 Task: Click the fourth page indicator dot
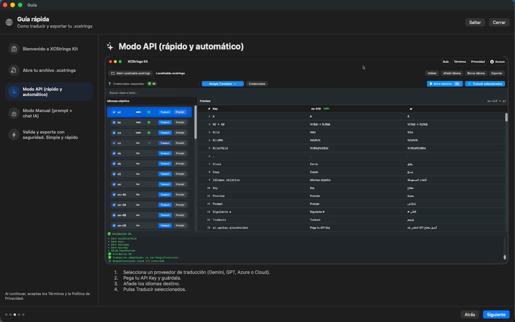(x=19, y=315)
